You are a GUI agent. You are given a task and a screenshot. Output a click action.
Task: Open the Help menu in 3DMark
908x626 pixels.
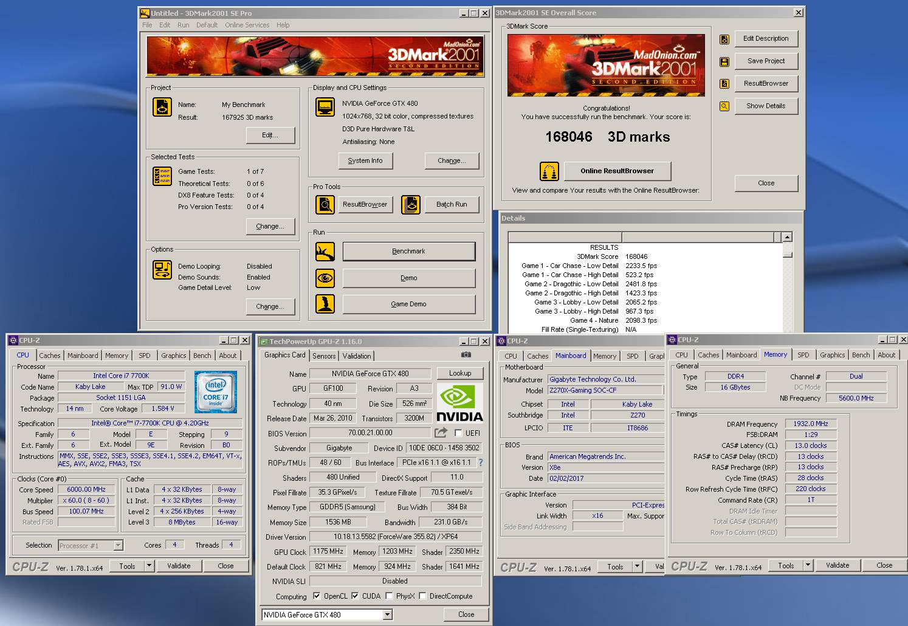pos(283,25)
